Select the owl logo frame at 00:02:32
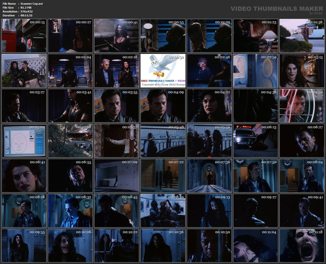 tap(163, 71)
